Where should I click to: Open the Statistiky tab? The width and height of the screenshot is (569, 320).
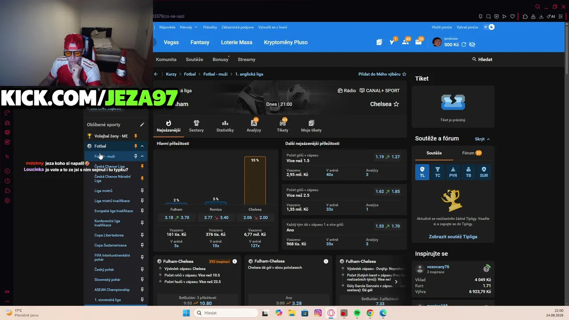225,126
